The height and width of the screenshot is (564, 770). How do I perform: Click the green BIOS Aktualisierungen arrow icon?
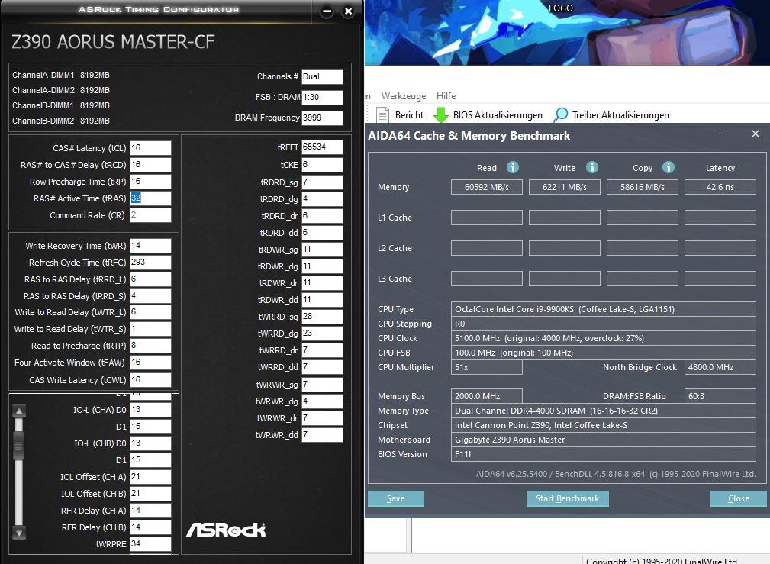(x=441, y=115)
